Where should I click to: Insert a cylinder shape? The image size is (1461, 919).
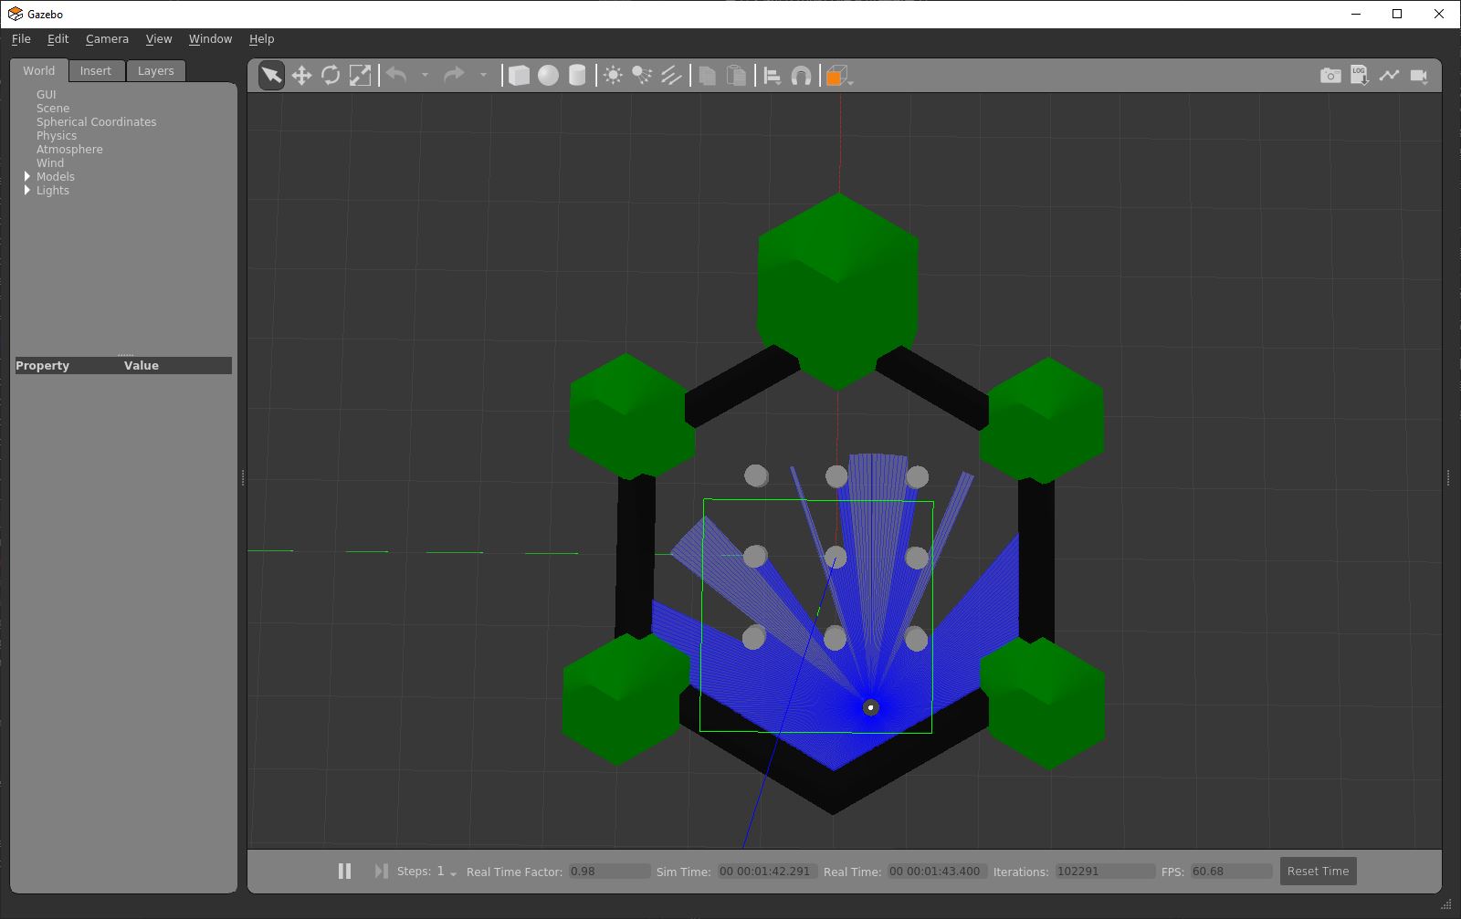coord(577,76)
